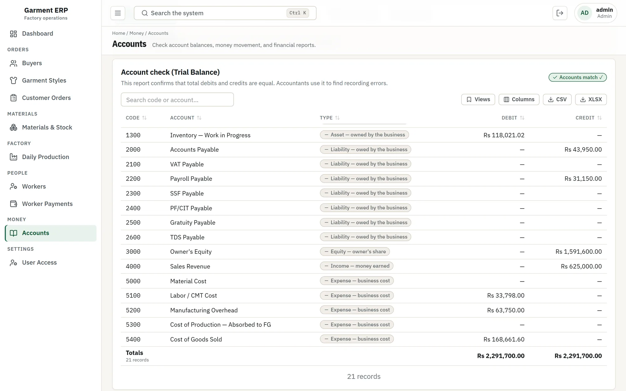
Task: Focus the Search the system field
Action: click(225, 13)
